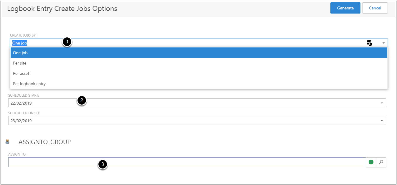This screenshot has height=185, width=397.
Task: Click the Scheduled Start date field
Action: click(x=192, y=103)
